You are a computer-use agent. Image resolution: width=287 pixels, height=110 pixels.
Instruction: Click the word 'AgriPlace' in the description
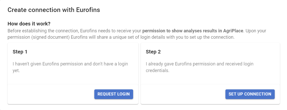pos(234,31)
